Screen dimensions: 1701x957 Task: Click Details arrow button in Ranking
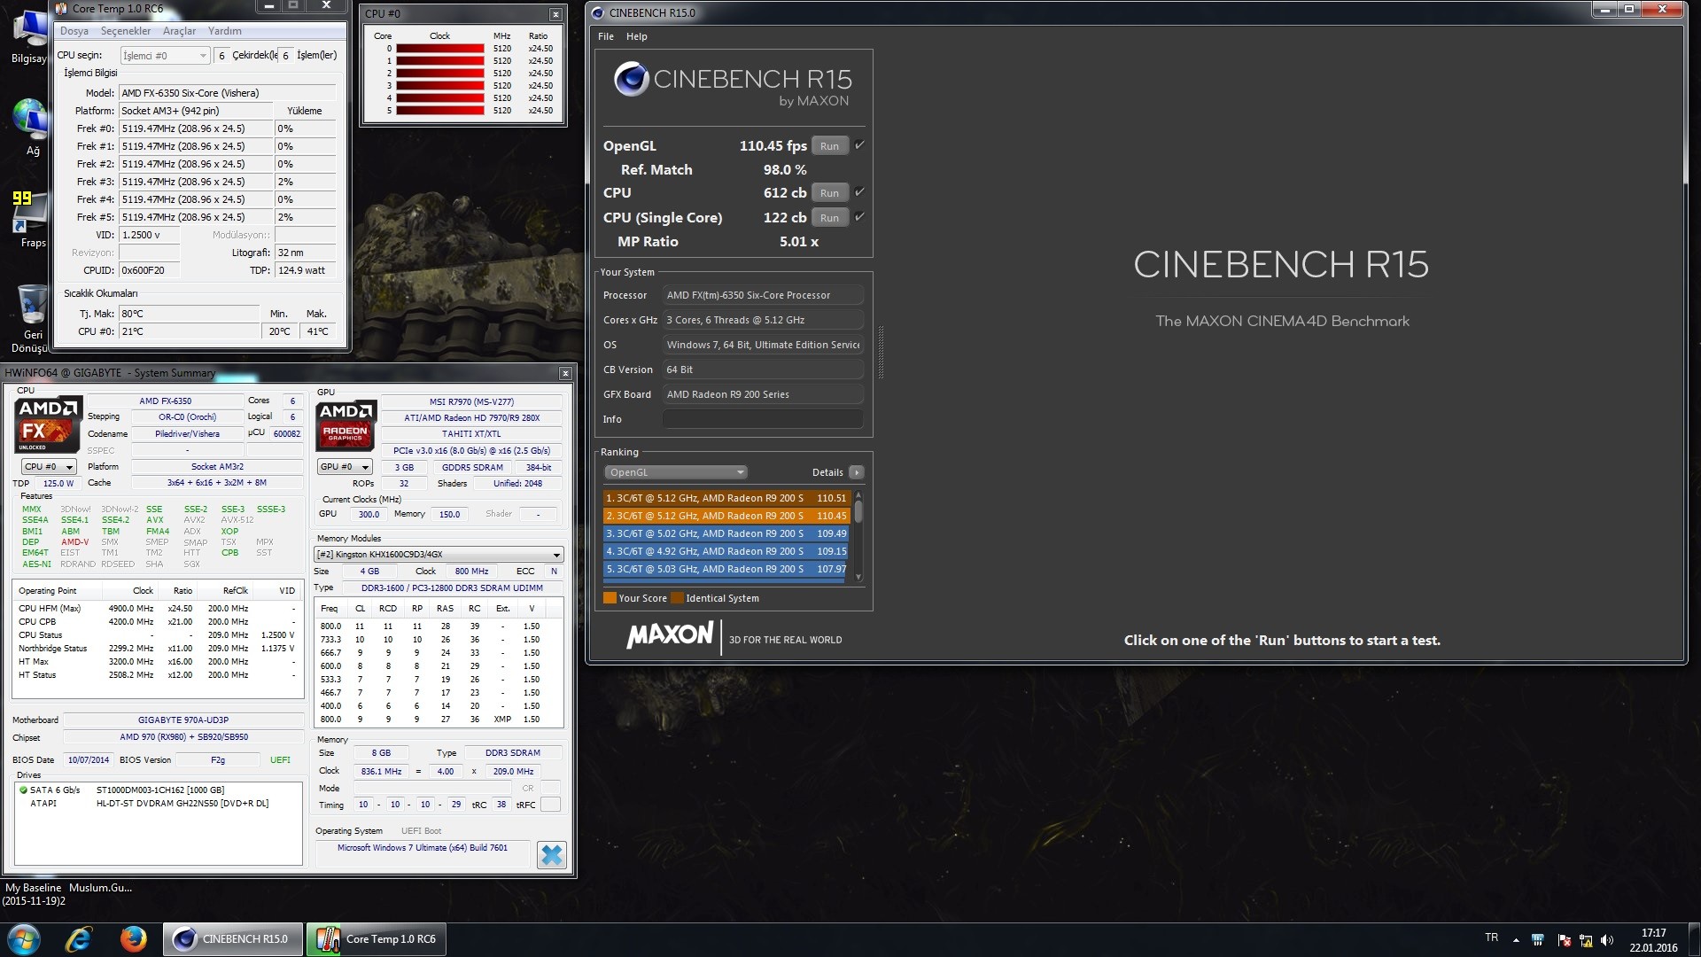856,472
